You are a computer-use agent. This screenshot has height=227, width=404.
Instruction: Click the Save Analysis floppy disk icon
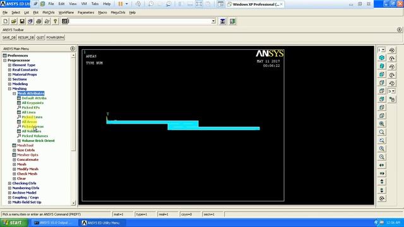[22, 21]
